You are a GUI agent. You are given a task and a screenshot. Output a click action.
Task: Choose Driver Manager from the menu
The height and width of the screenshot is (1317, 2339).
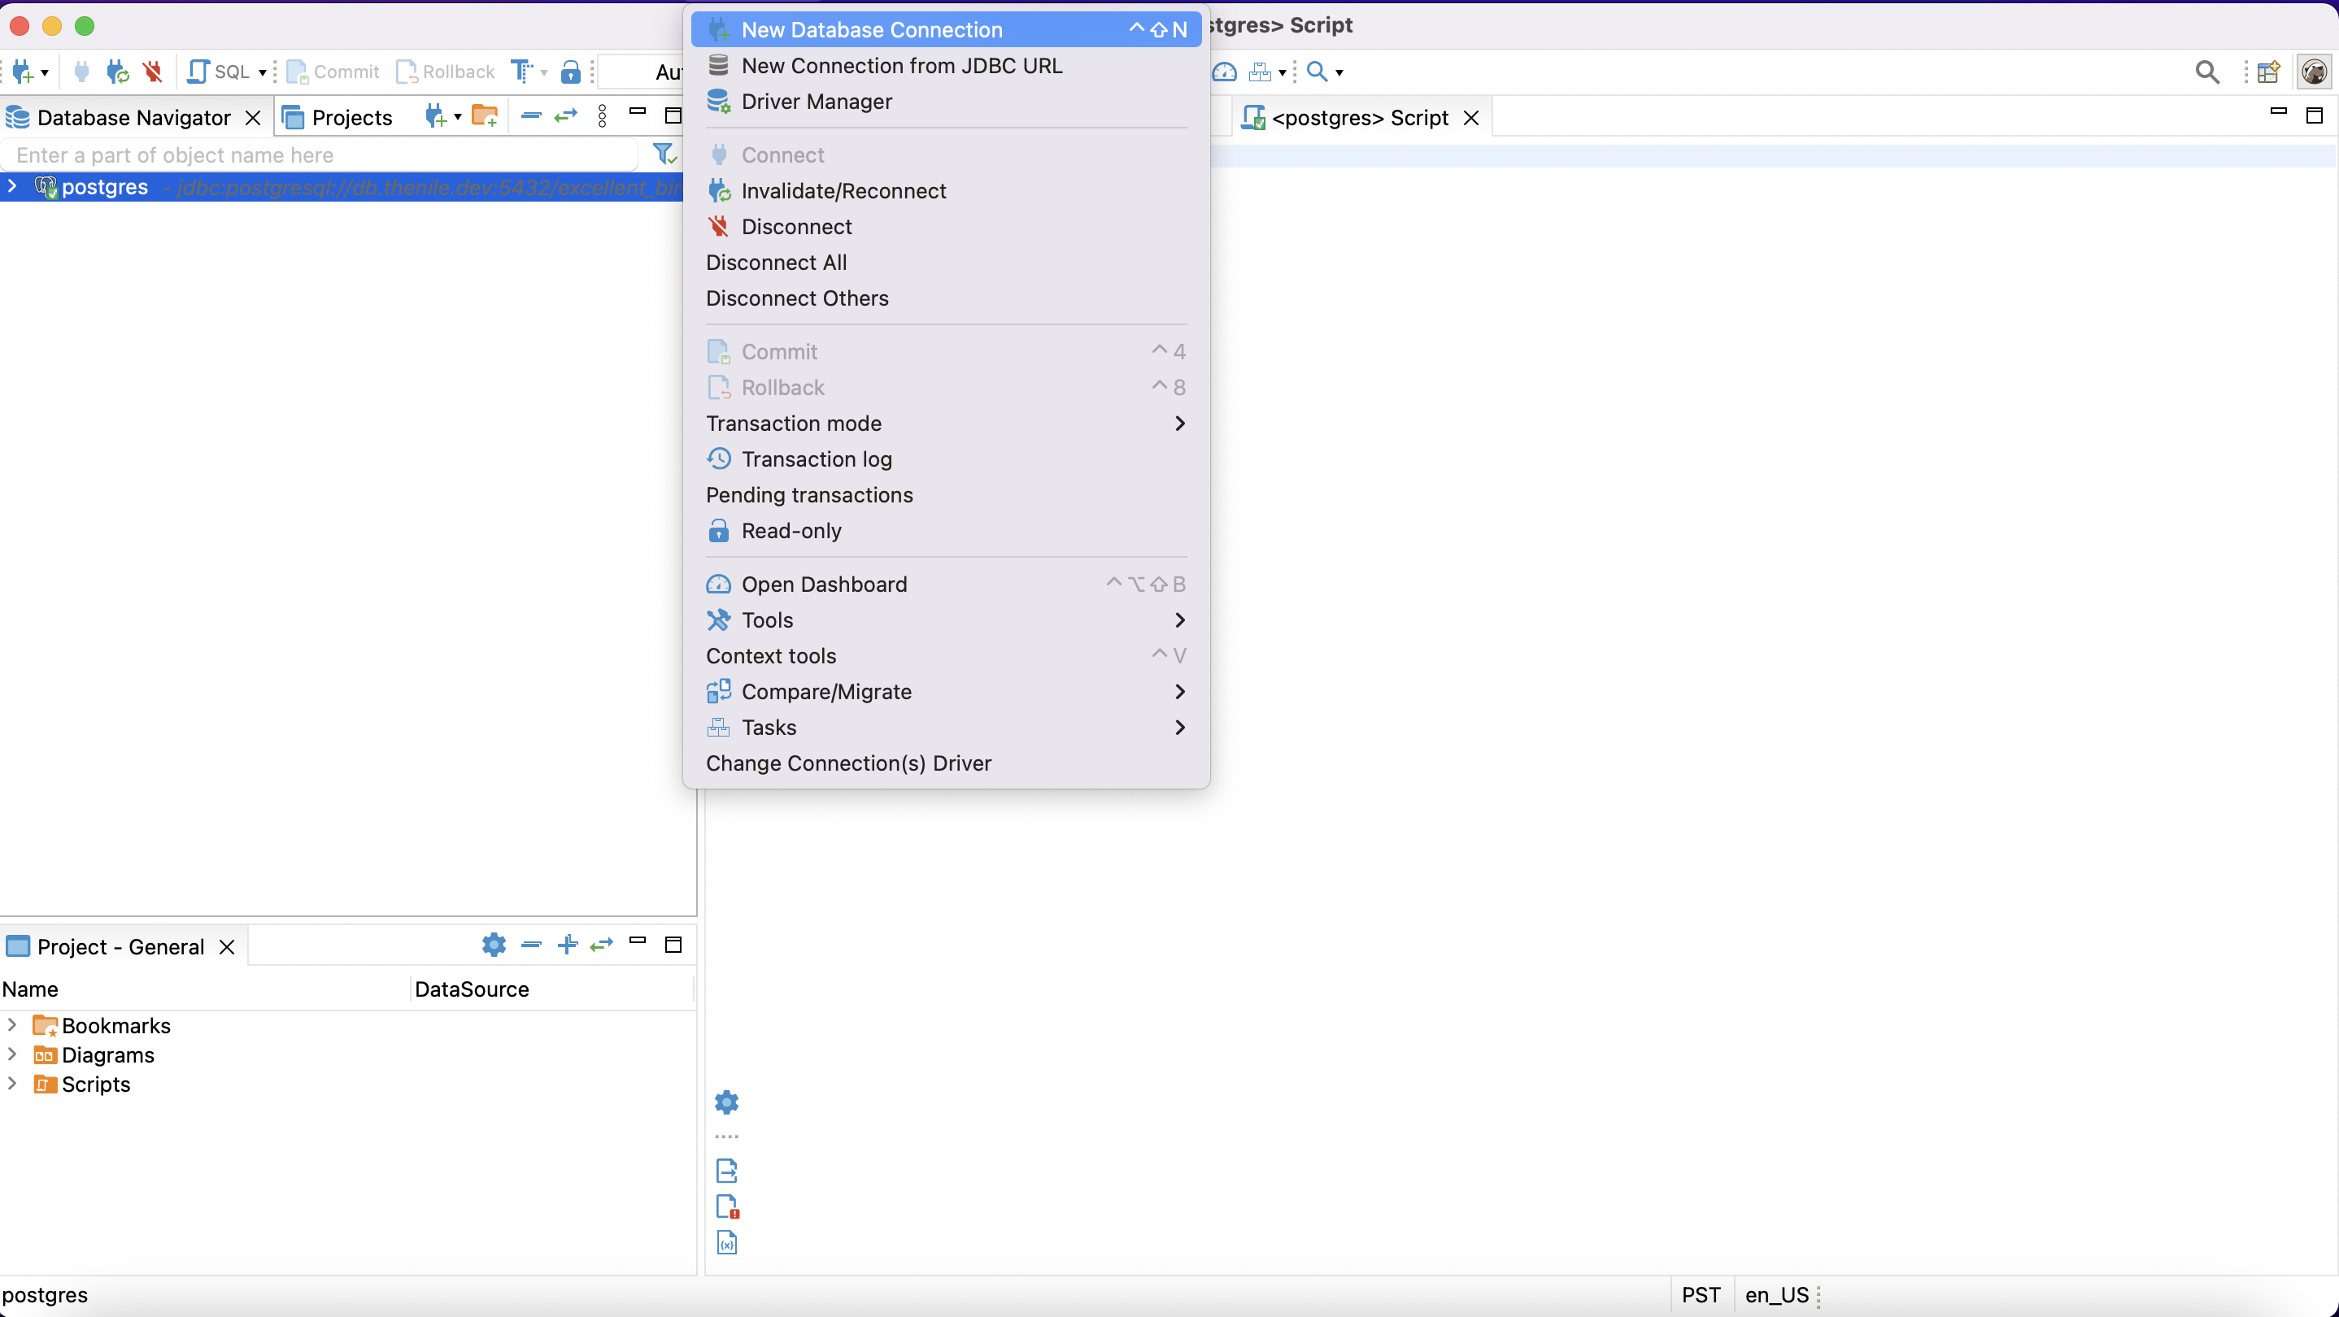click(816, 102)
